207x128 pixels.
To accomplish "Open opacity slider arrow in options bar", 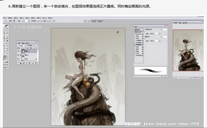I will [x=41, y=21].
